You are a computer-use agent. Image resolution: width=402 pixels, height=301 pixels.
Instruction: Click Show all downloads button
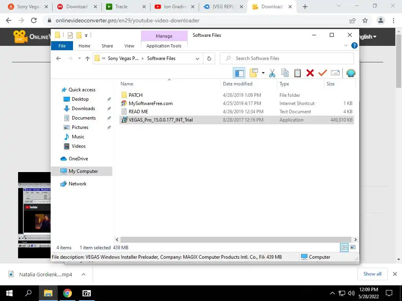(x=372, y=274)
